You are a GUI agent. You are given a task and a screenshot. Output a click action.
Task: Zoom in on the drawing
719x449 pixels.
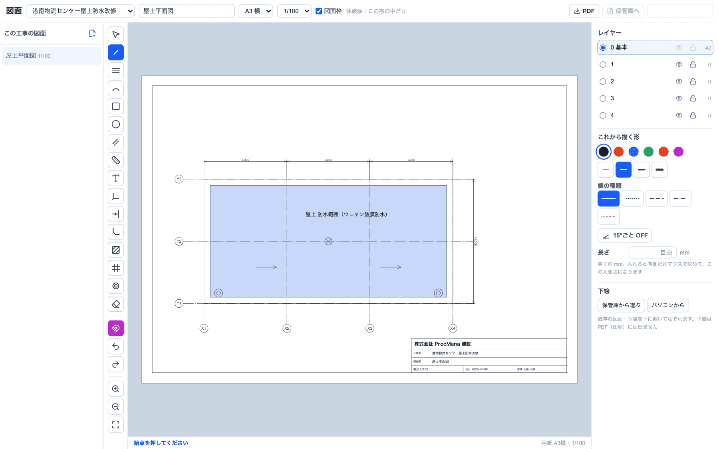coord(115,389)
